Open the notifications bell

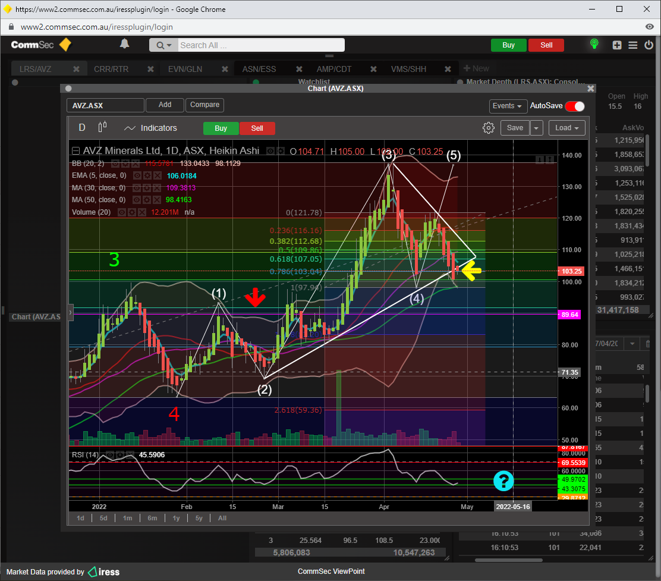coord(124,44)
